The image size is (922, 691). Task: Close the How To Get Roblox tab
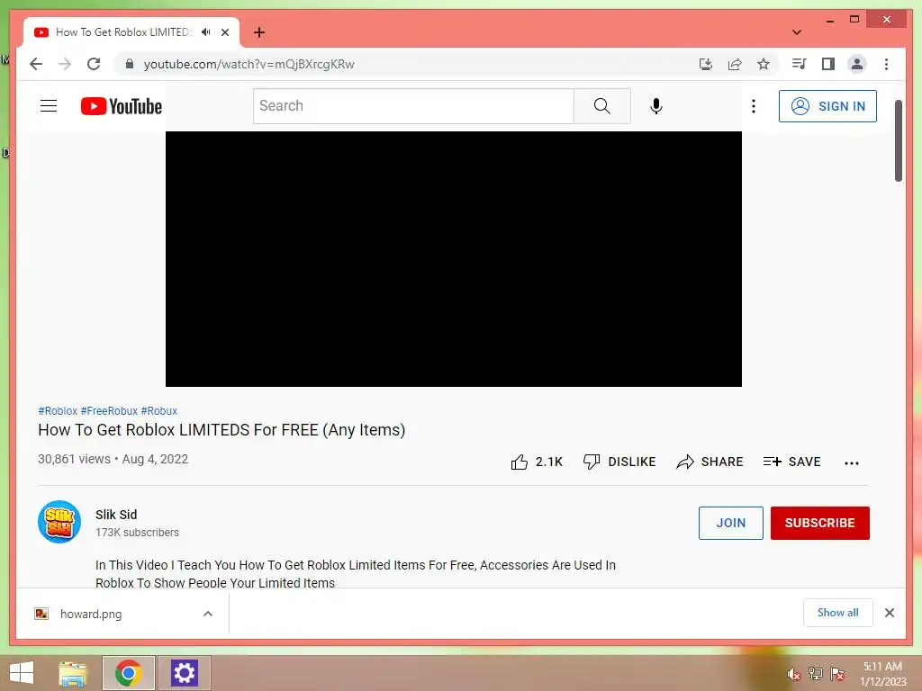point(225,32)
